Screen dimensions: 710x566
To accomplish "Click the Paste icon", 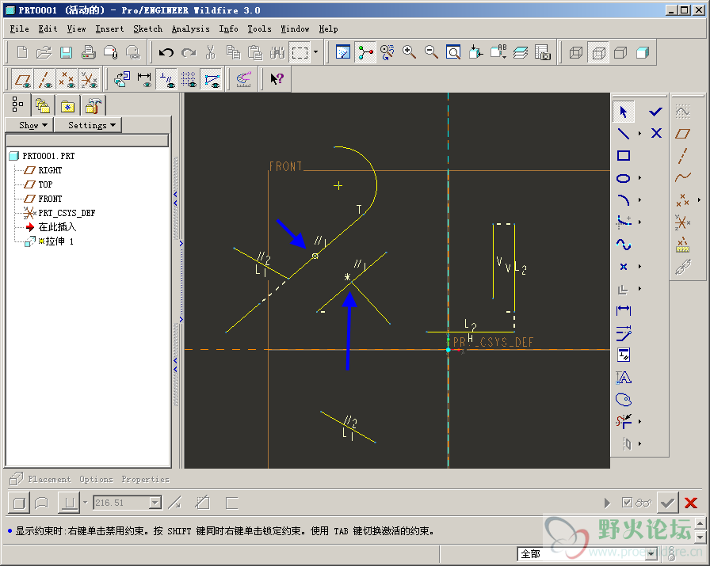I will point(255,52).
